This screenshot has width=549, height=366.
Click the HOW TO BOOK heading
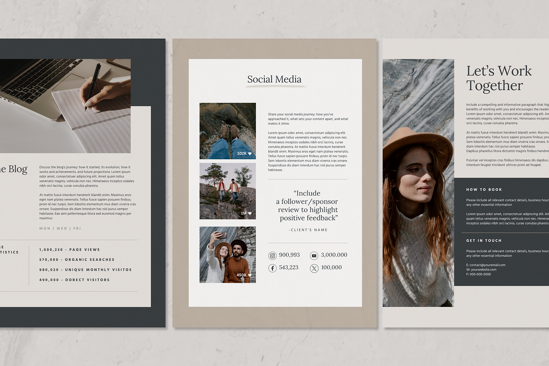pyautogui.click(x=484, y=189)
